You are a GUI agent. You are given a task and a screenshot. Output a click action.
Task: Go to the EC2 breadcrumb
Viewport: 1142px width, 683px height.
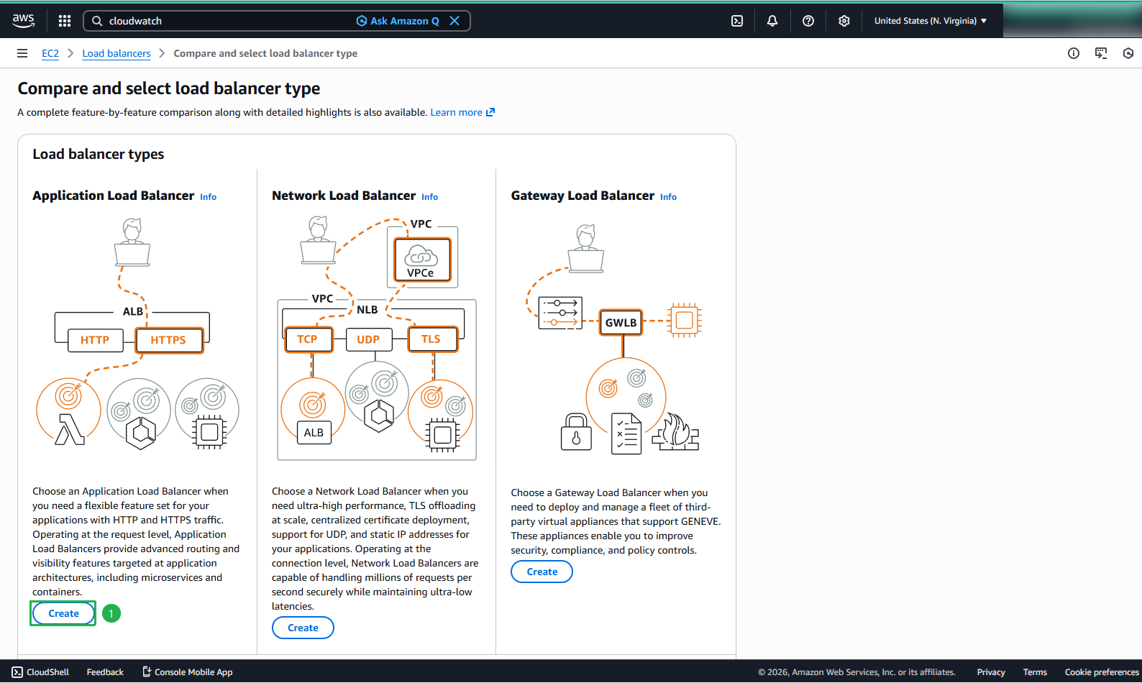click(50, 53)
